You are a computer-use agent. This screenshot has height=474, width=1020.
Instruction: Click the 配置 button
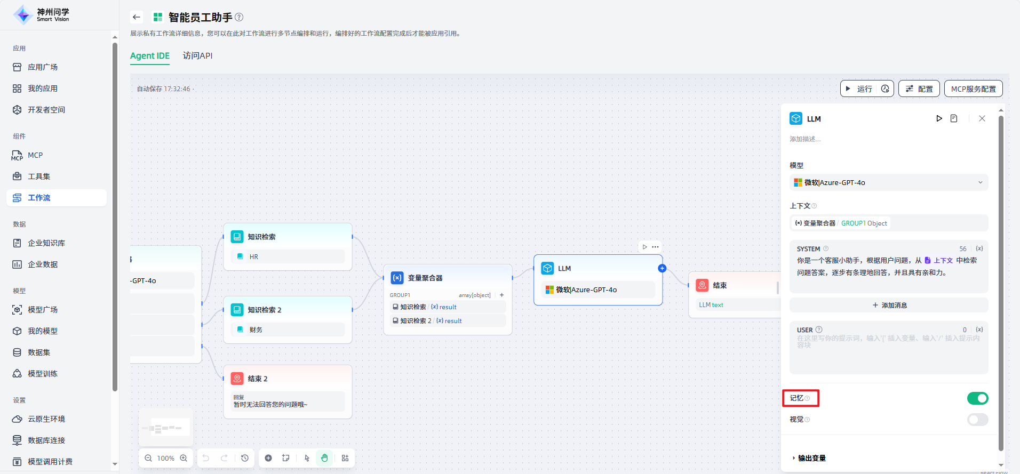(x=919, y=89)
